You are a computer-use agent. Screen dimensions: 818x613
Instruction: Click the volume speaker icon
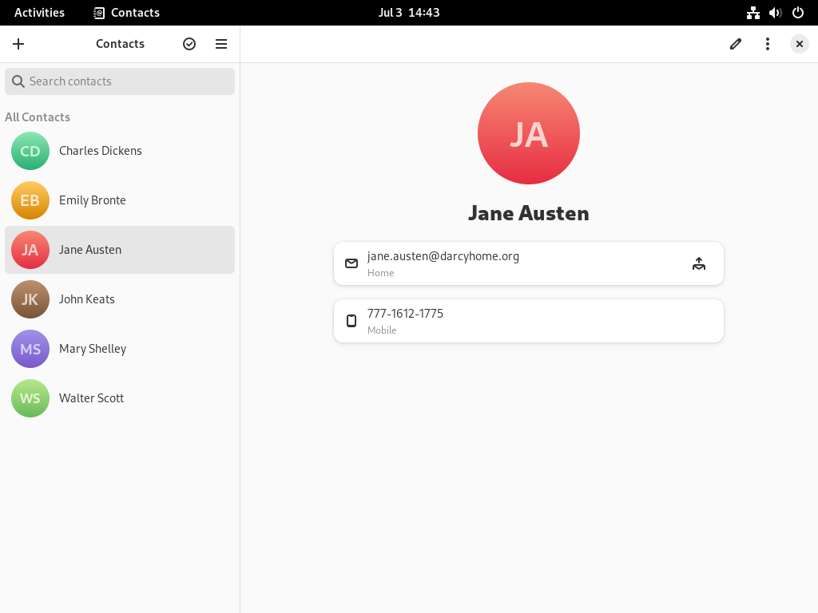click(x=775, y=13)
